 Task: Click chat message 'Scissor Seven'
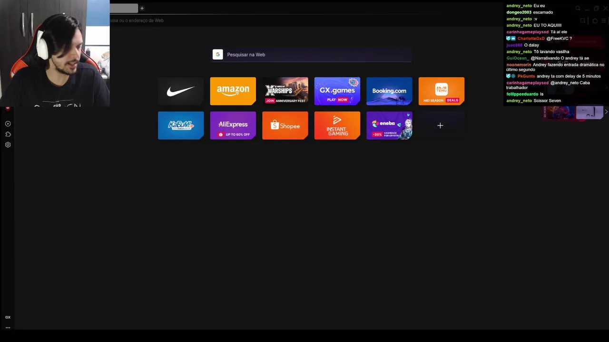[x=547, y=101]
